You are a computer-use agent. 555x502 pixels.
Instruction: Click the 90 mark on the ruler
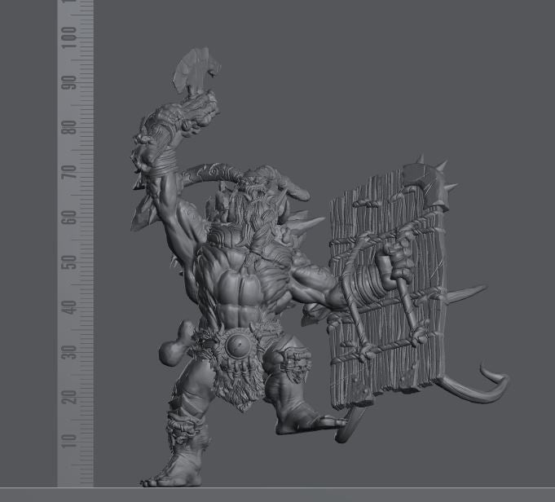pos(73,82)
